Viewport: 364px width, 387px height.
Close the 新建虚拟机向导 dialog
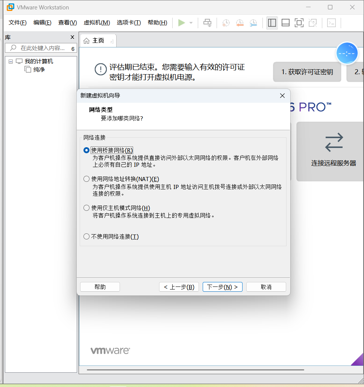pos(282,96)
